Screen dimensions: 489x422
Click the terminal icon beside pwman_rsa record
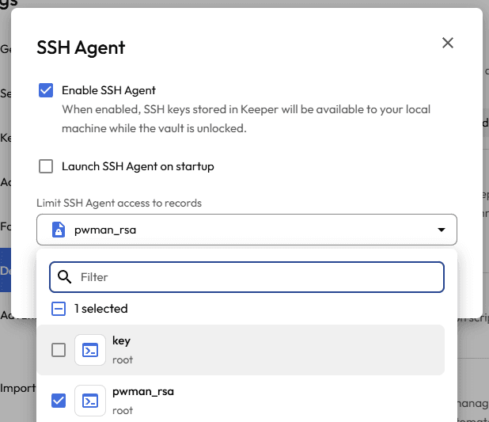(90, 401)
